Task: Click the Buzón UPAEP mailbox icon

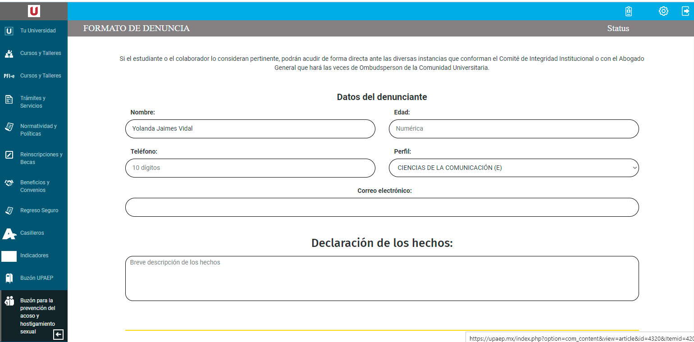Action: [x=9, y=278]
